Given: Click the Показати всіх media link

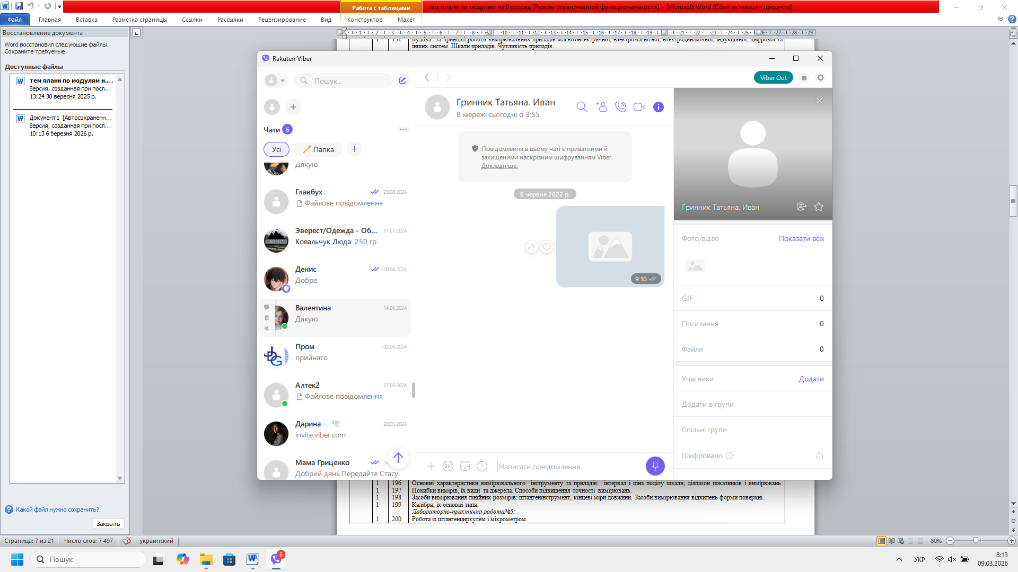Looking at the screenshot, I should pos(801,239).
